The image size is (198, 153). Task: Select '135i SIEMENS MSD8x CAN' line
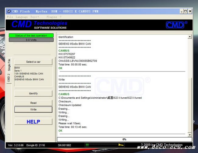29,74
